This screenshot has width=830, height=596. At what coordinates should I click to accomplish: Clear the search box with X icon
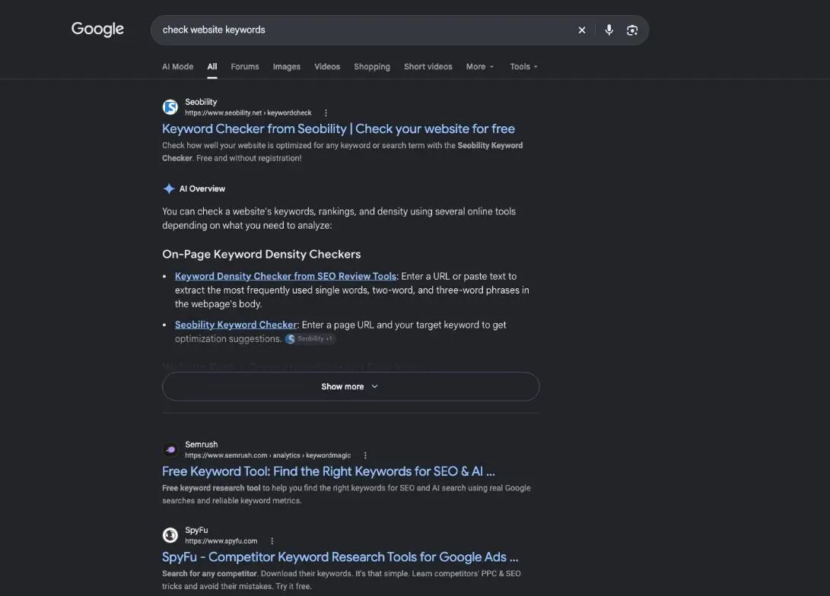[582, 30]
